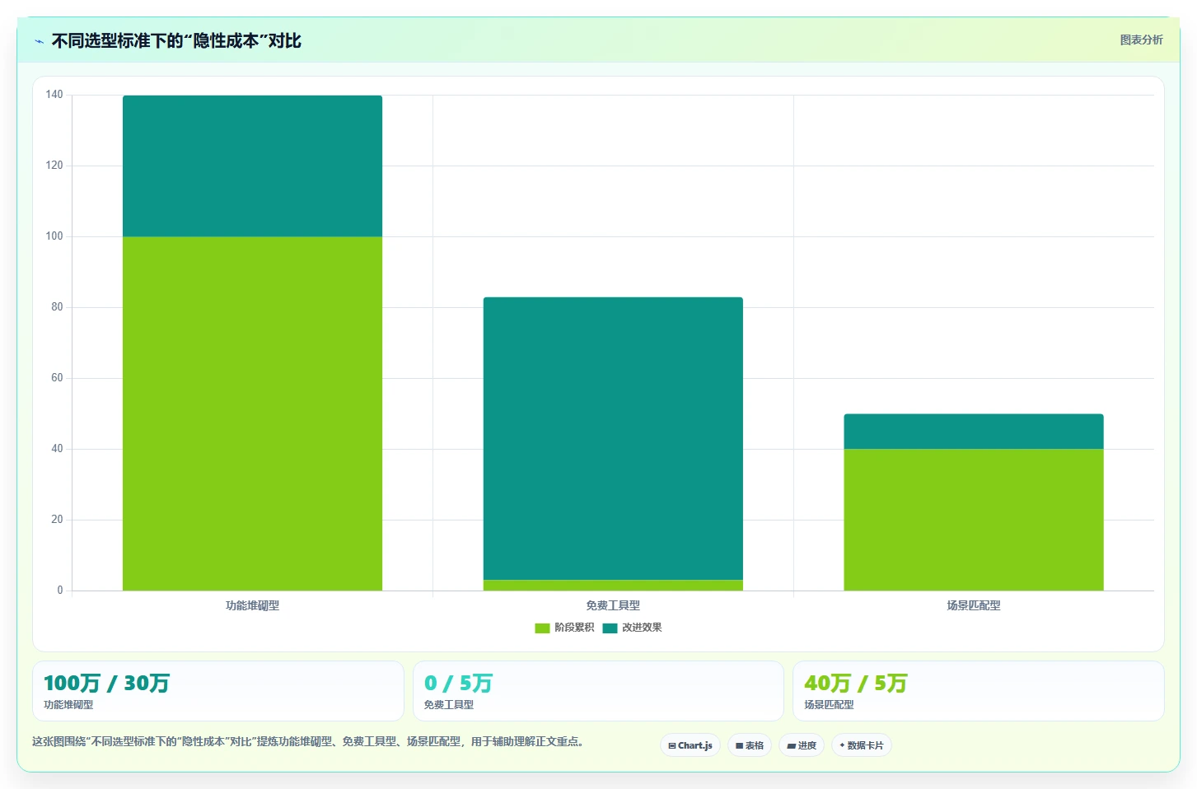1197x789 pixels.
Task: Click the lightning icon beside the chart title
Action: point(39,41)
